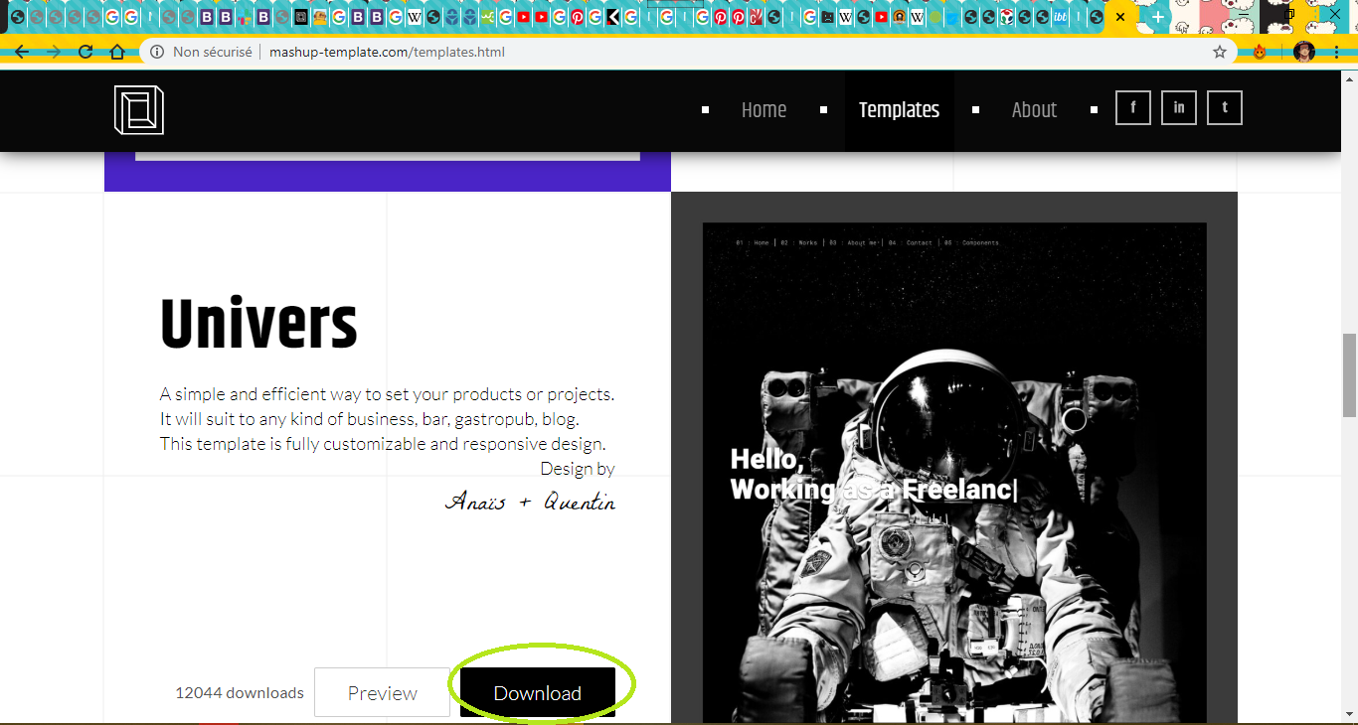The image size is (1358, 725).
Task: Click the "12044 downloads" counter text
Action: coord(240,693)
